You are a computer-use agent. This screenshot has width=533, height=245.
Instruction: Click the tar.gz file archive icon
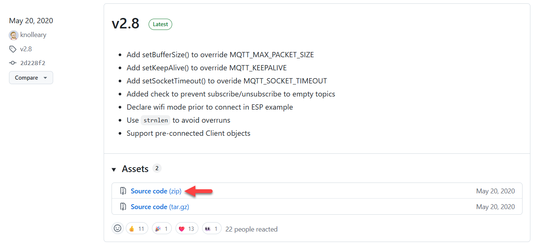coord(123,207)
